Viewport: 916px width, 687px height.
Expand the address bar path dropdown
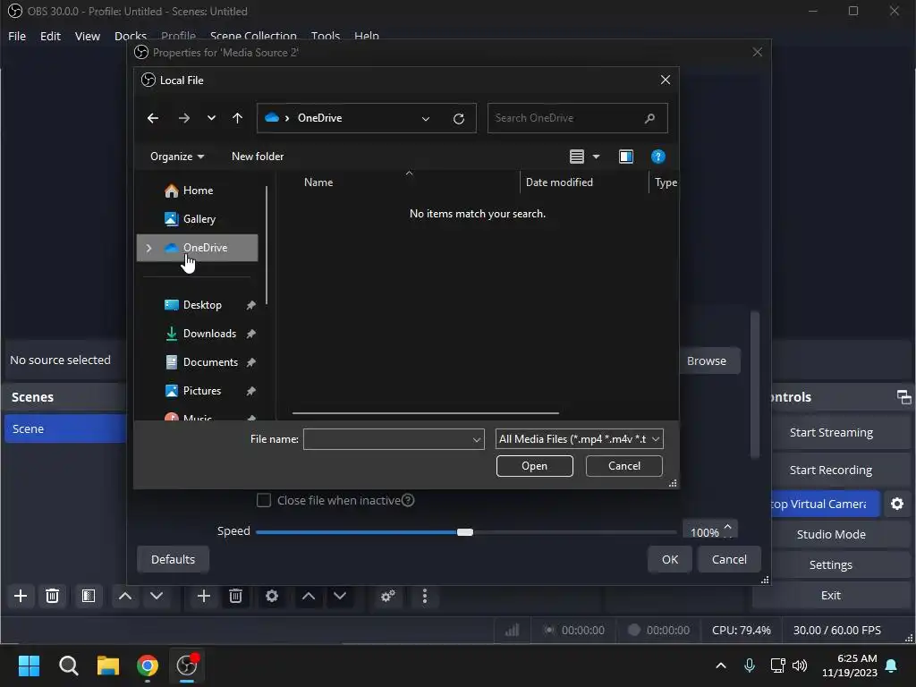(426, 119)
